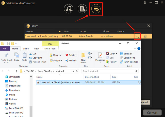Open Quick Access Toolbar customize dropdown
The height and width of the screenshot is (117, 165).
(16, 44)
